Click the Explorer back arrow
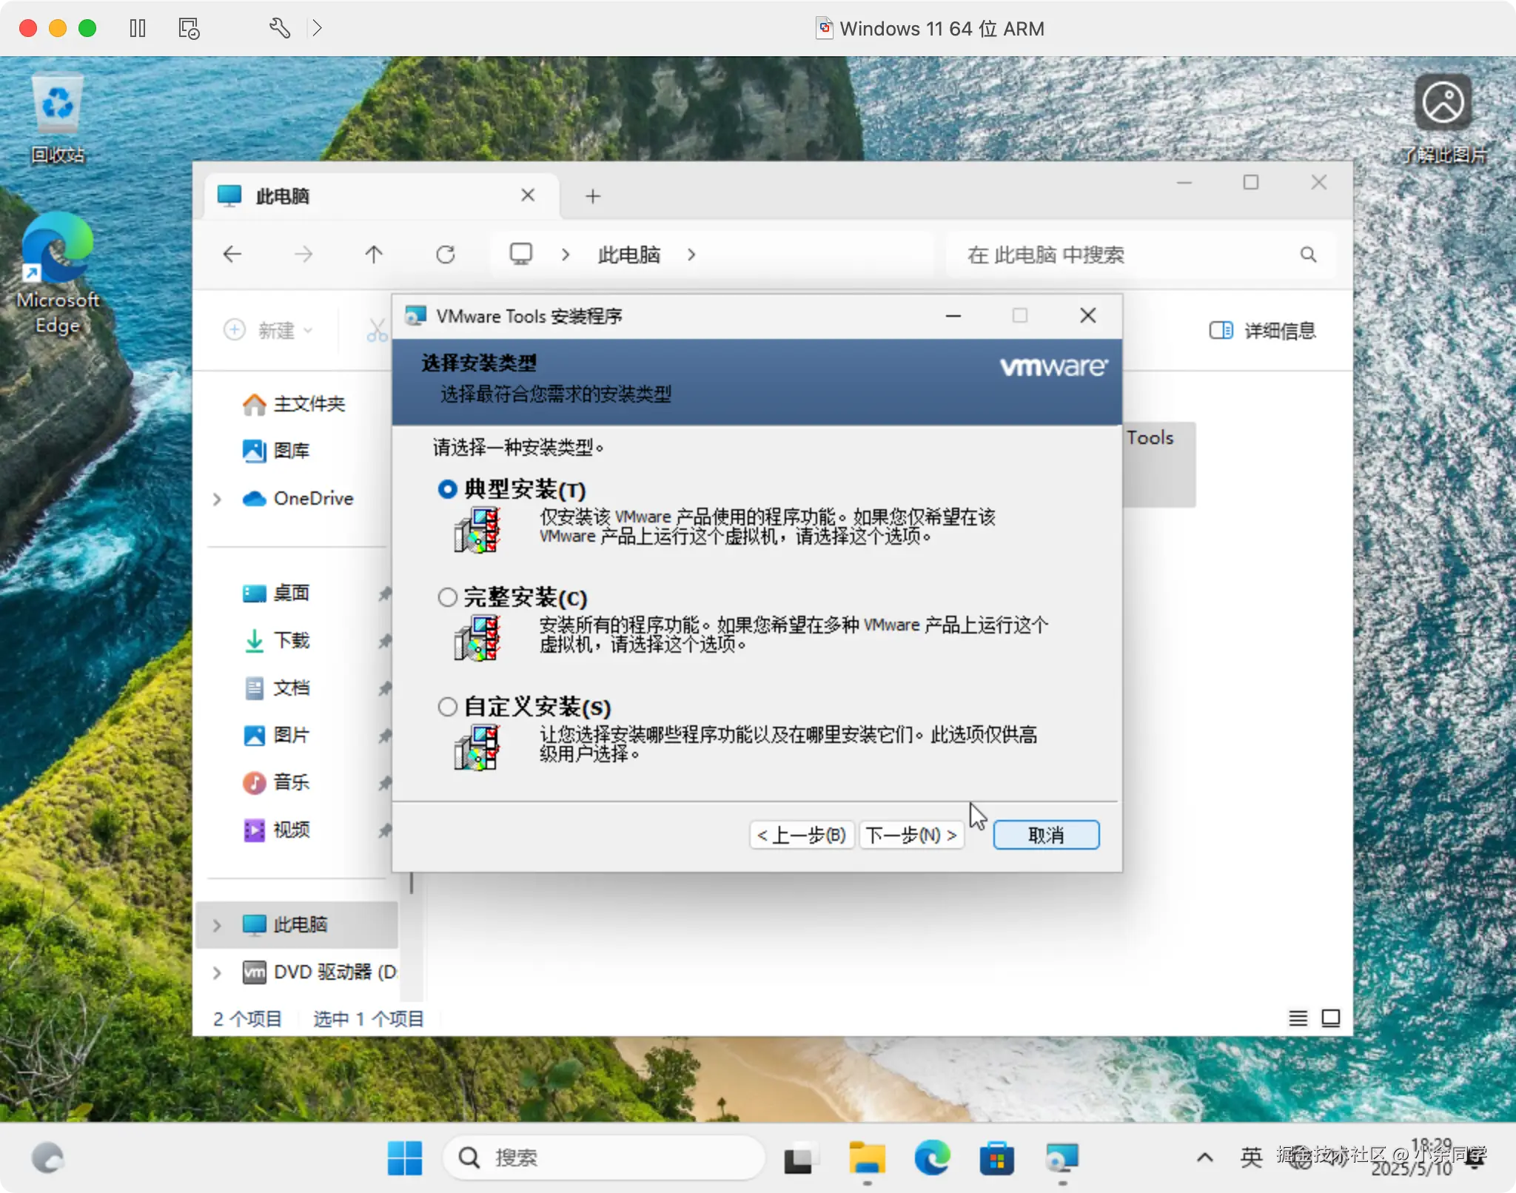 click(x=232, y=255)
